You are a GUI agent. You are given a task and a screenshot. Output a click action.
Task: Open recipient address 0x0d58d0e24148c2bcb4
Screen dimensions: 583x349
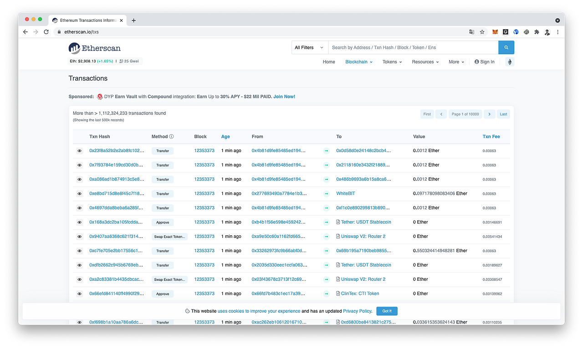coord(363,151)
